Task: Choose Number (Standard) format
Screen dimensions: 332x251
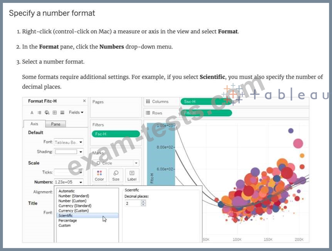Action: click(x=74, y=196)
